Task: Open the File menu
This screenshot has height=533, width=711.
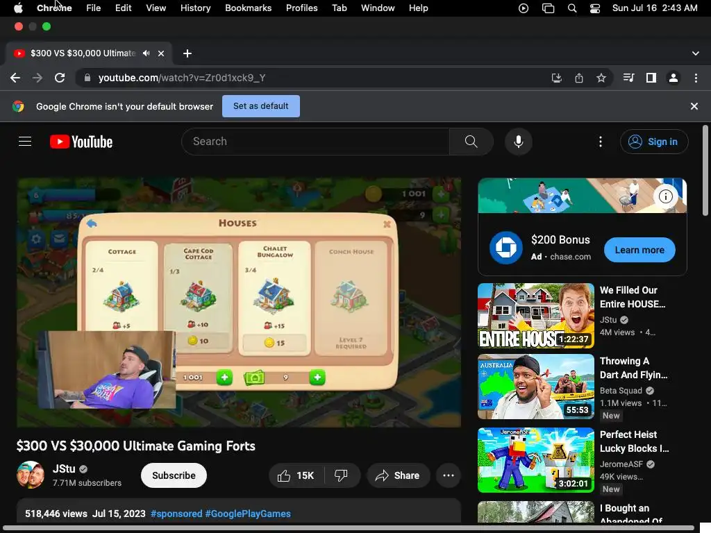Action: (94, 8)
